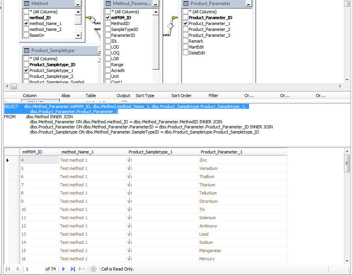353x276 pixels.
Task: Click the stop query execution icon
Action: click(93, 269)
